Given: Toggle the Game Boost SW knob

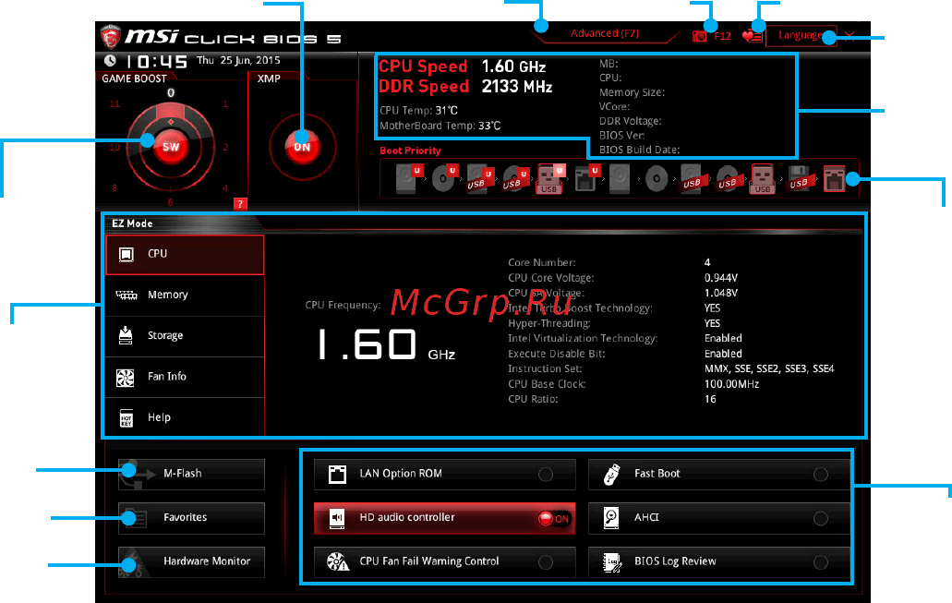Looking at the screenshot, I should 171,146.
